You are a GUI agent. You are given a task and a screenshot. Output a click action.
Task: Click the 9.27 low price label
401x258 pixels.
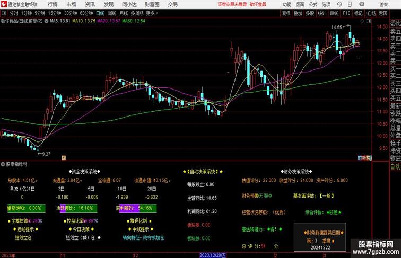pos(46,154)
